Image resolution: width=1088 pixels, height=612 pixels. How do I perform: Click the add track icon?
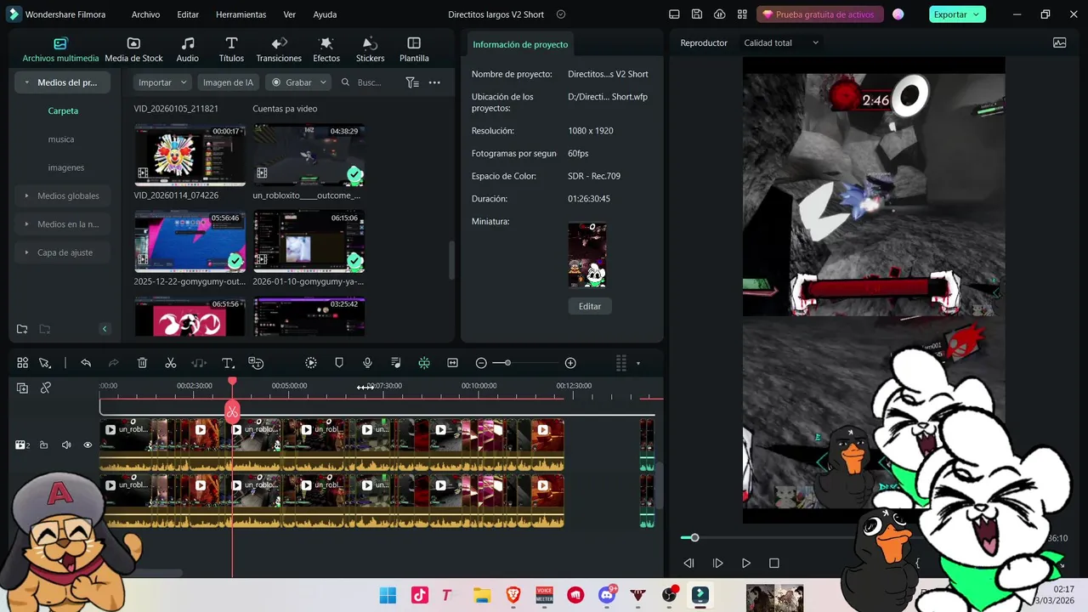[x=22, y=388]
